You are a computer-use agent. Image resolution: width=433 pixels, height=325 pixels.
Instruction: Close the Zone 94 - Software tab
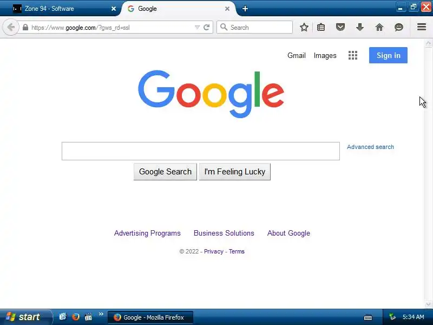[x=114, y=9]
